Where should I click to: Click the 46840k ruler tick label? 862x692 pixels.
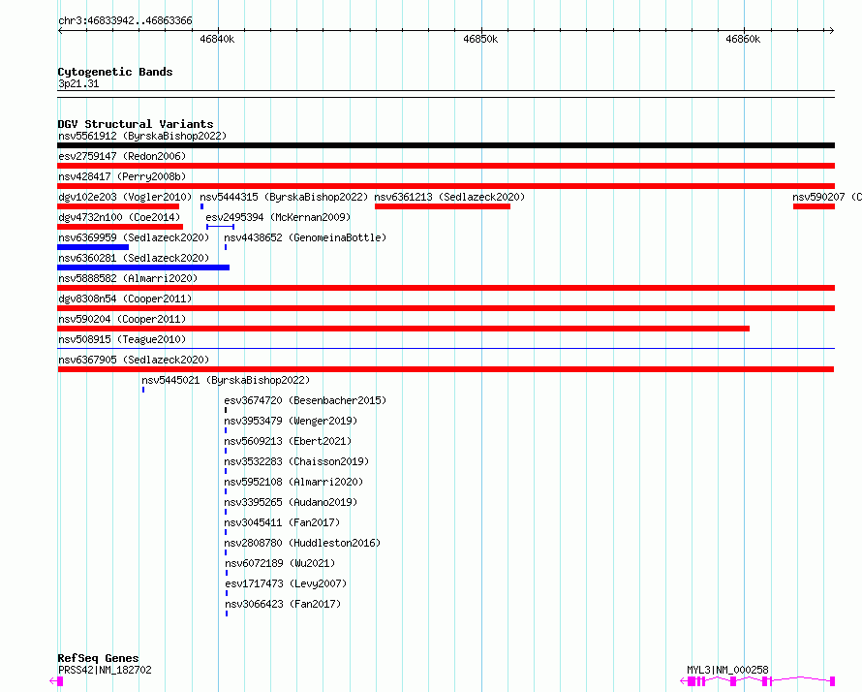[x=217, y=39]
